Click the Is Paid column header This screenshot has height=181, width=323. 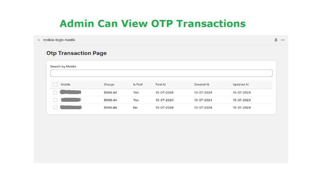pos(138,85)
